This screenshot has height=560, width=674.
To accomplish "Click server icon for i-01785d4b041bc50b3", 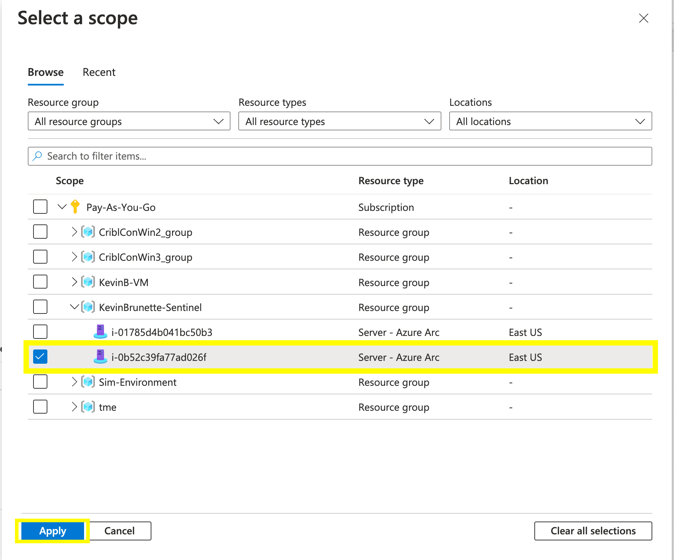I will tap(100, 332).
